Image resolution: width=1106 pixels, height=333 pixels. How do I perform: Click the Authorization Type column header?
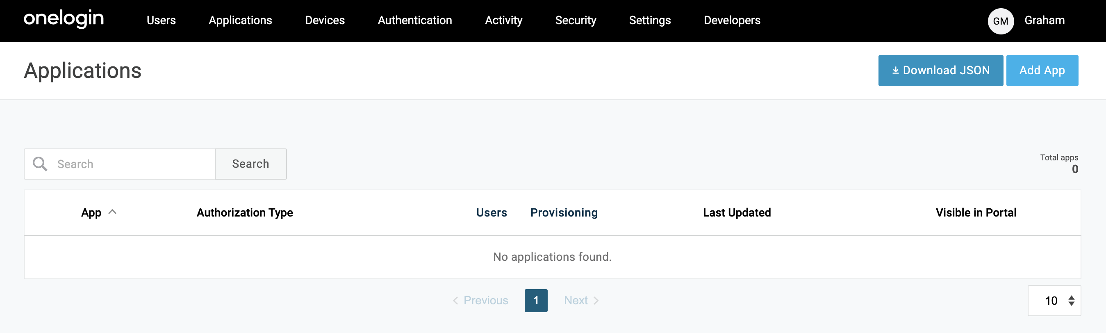click(x=245, y=213)
